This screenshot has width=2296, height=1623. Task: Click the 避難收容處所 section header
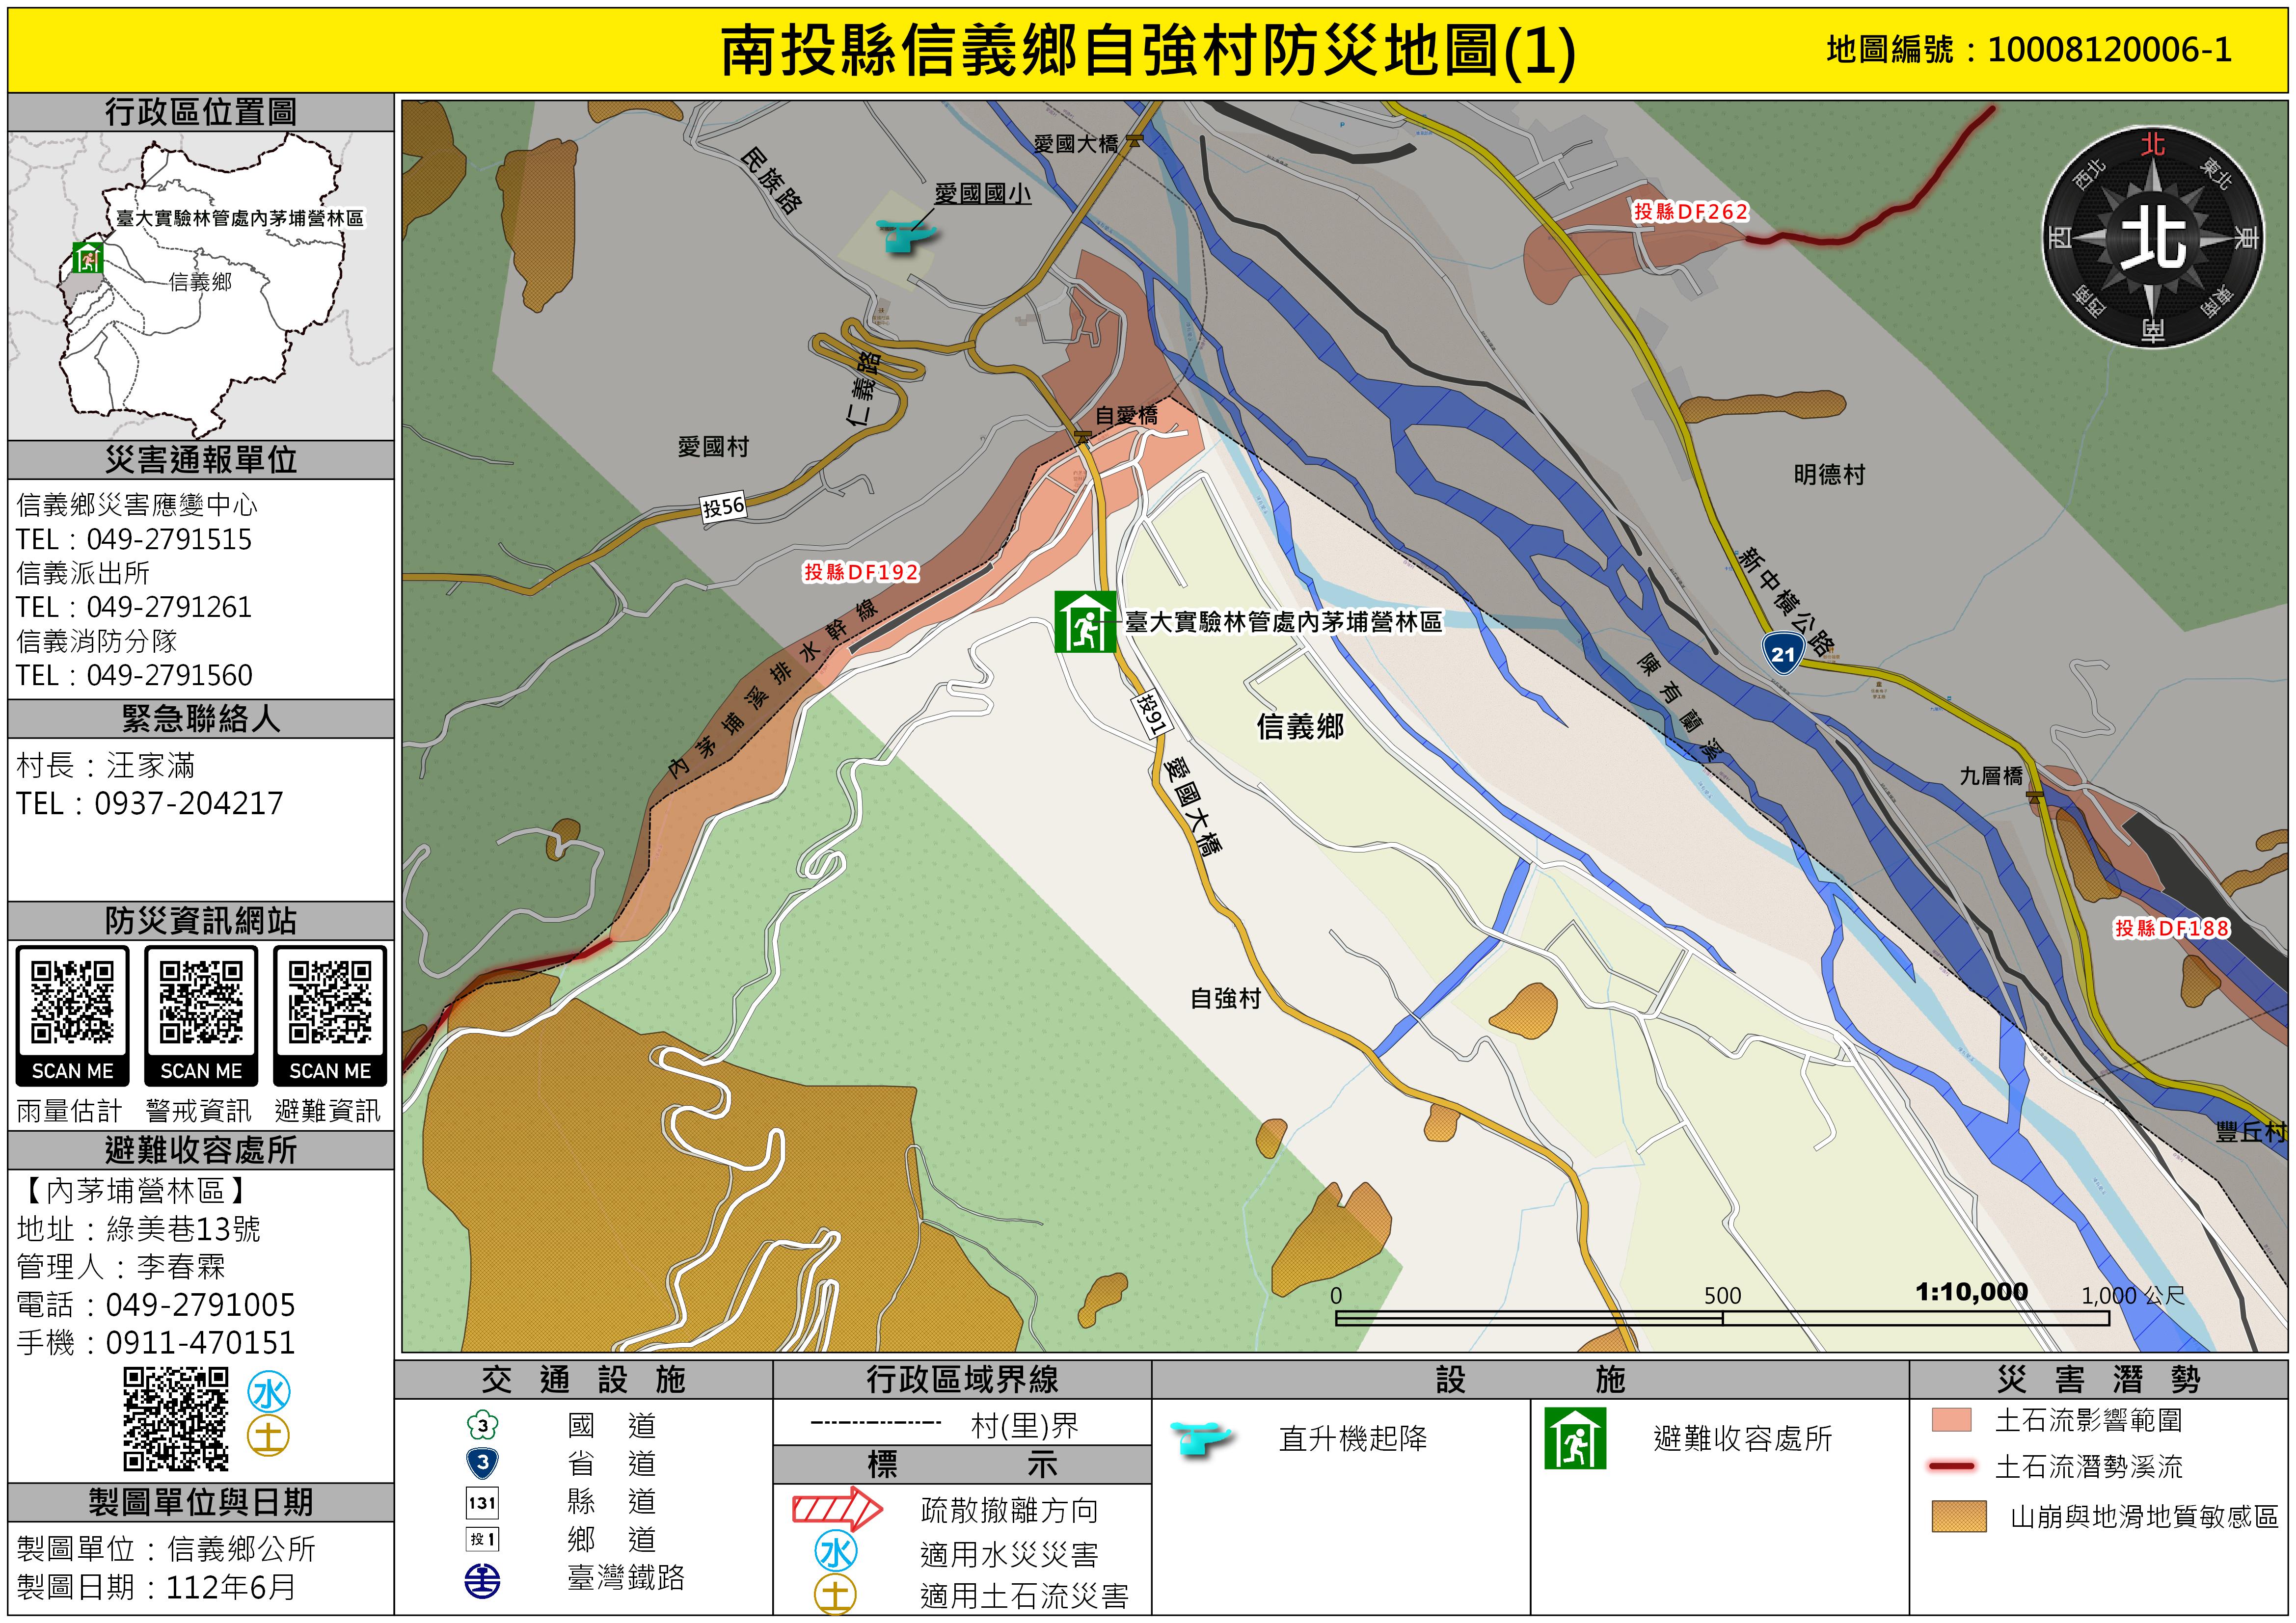click(201, 1150)
